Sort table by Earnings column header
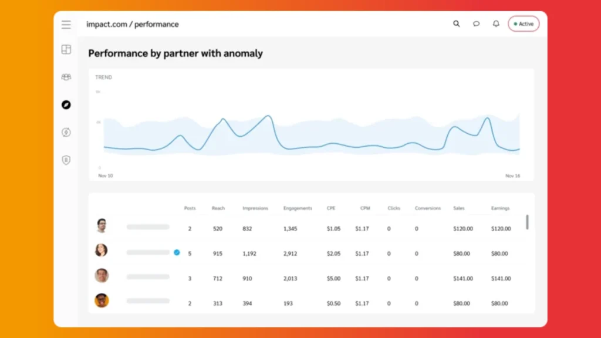The width and height of the screenshot is (601, 338). click(x=500, y=208)
